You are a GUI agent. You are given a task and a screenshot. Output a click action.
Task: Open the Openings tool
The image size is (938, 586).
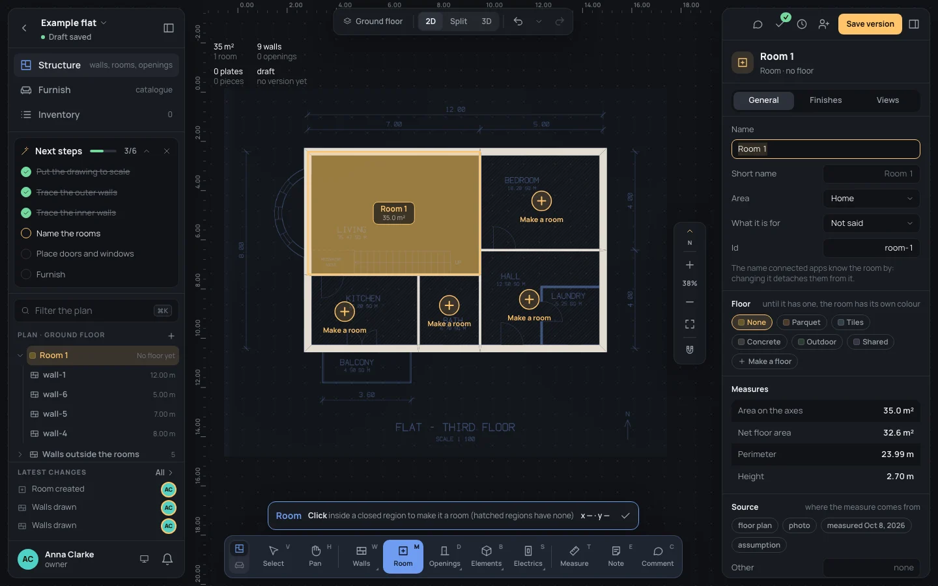445,557
